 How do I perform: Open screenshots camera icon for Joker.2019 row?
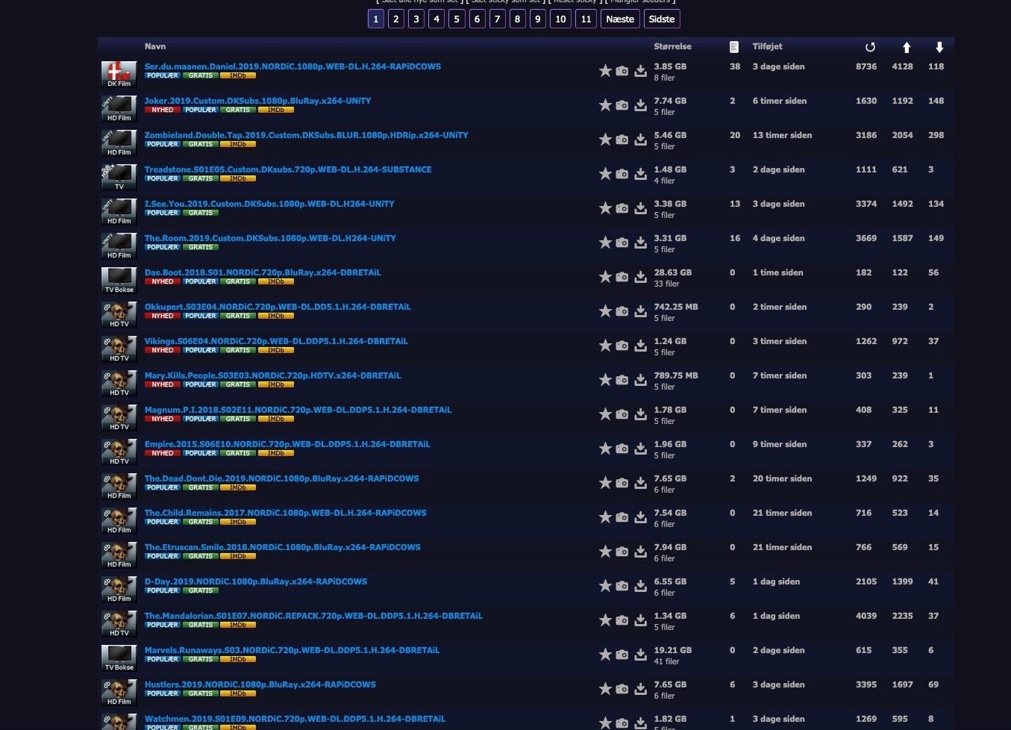coord(622,105)
